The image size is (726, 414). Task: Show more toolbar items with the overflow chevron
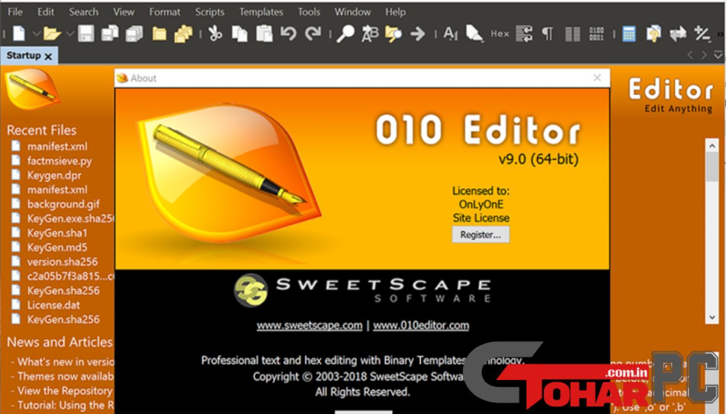(x=721, y=34)
